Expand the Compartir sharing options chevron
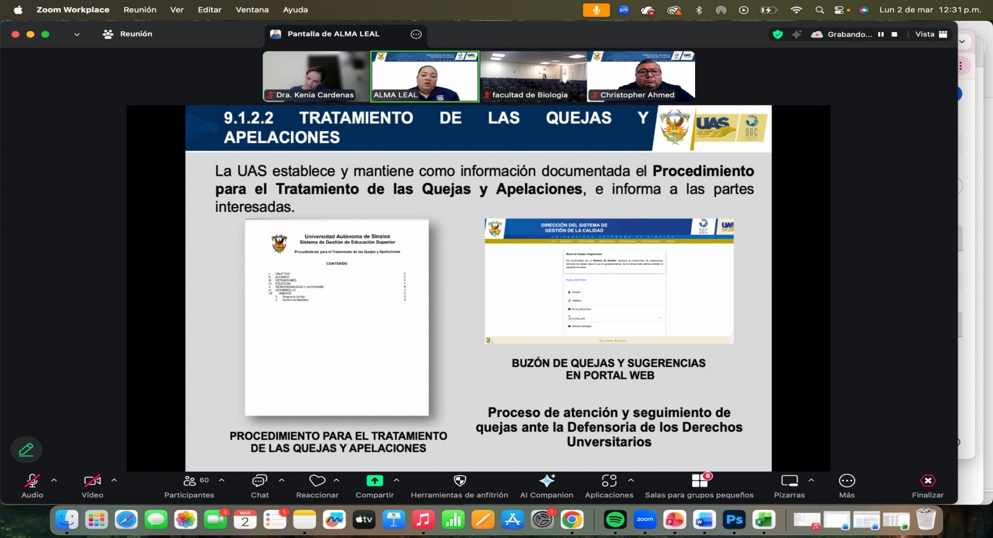This screenshot has height=538, width=993. (x=396, y=480)
